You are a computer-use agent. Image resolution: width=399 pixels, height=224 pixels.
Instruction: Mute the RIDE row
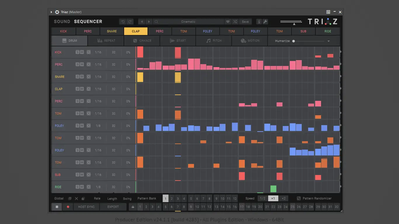tap(82, 187)
